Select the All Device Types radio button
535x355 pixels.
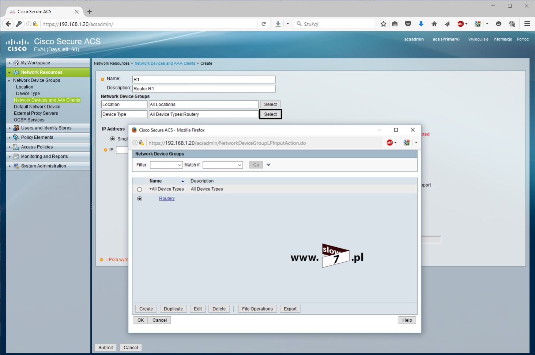(x=139, y=190)
